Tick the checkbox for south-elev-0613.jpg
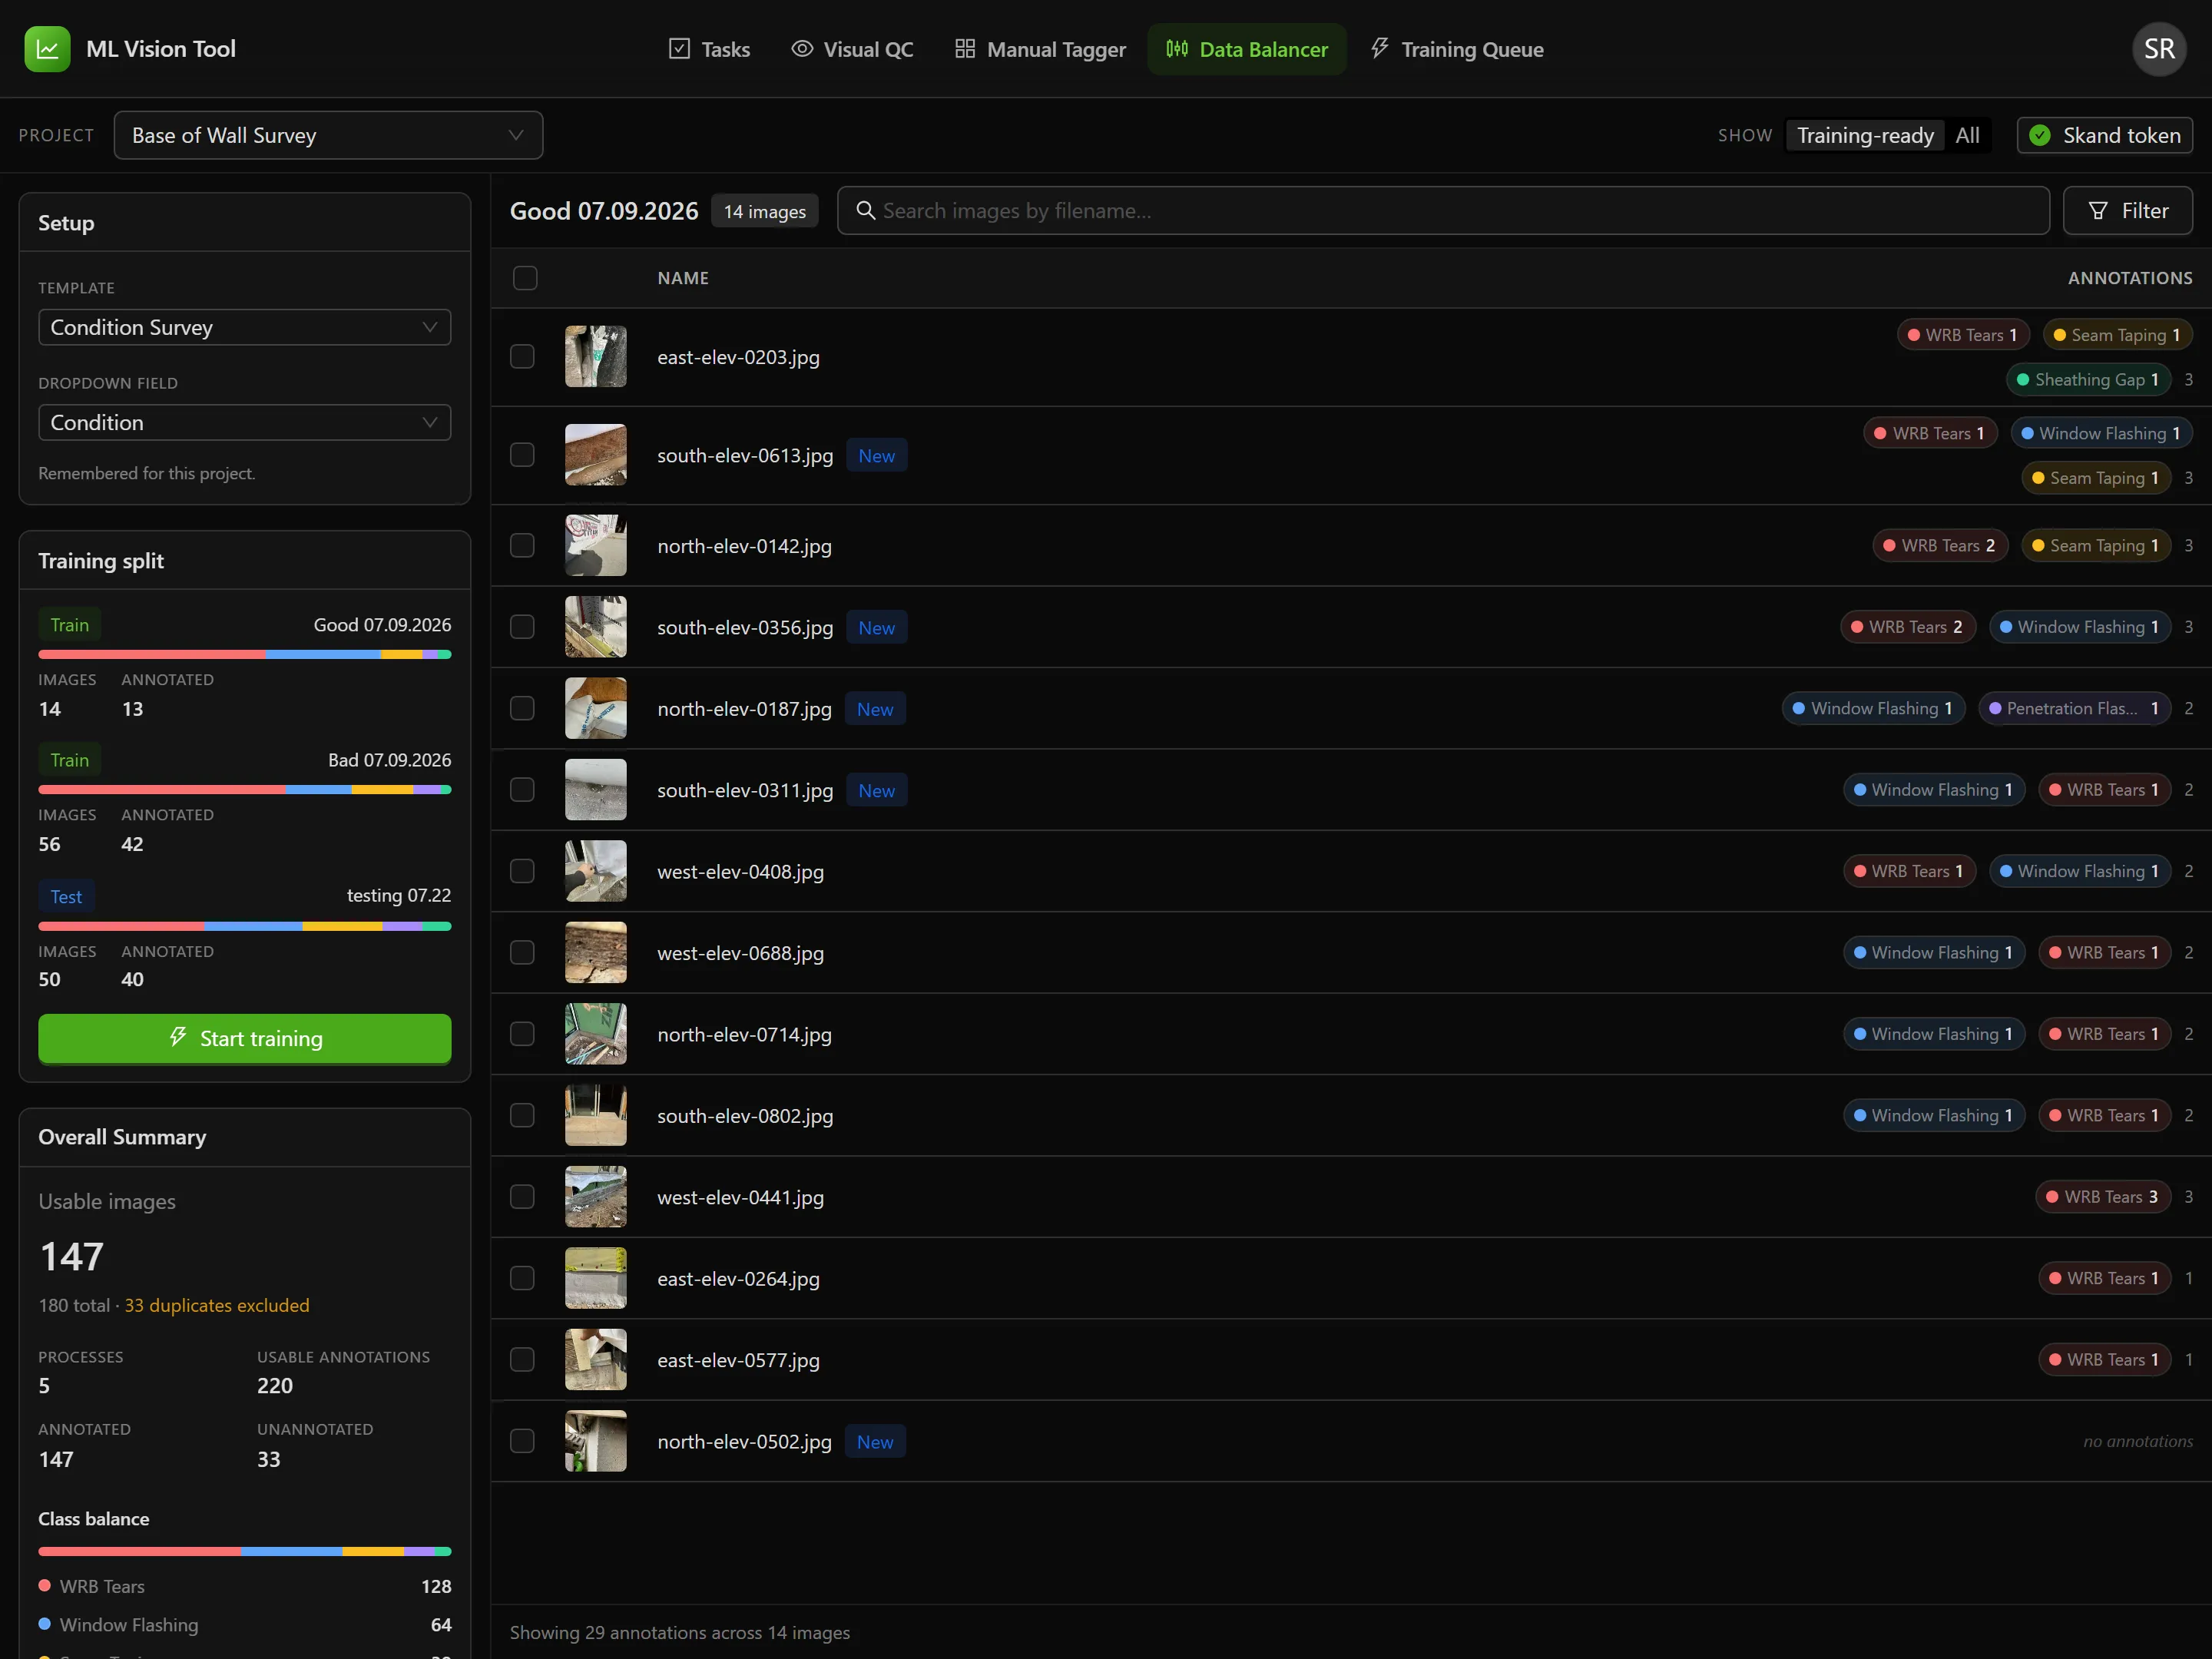The image size is (2212, 1659). click(x=522, y=455)
